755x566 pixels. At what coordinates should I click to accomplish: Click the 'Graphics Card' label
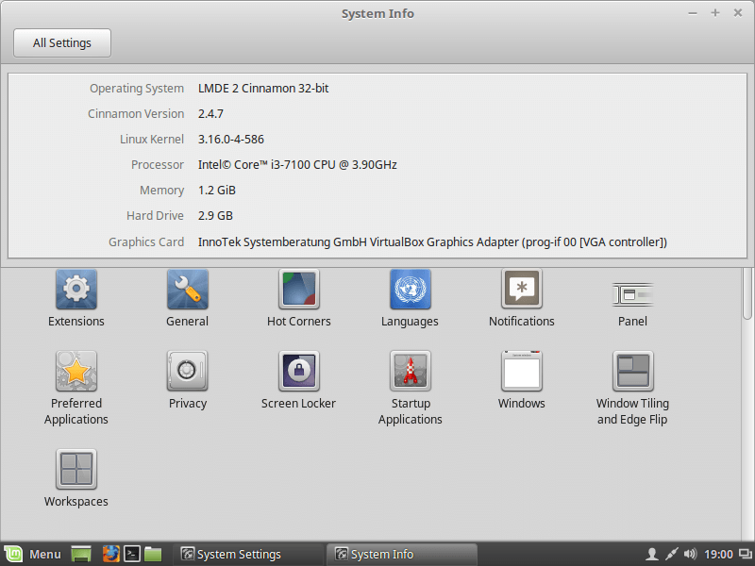[x=146, y=242]
